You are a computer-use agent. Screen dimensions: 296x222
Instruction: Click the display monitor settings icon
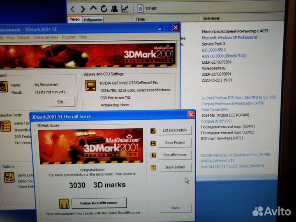pyautogui.click(x=90, y=86)
